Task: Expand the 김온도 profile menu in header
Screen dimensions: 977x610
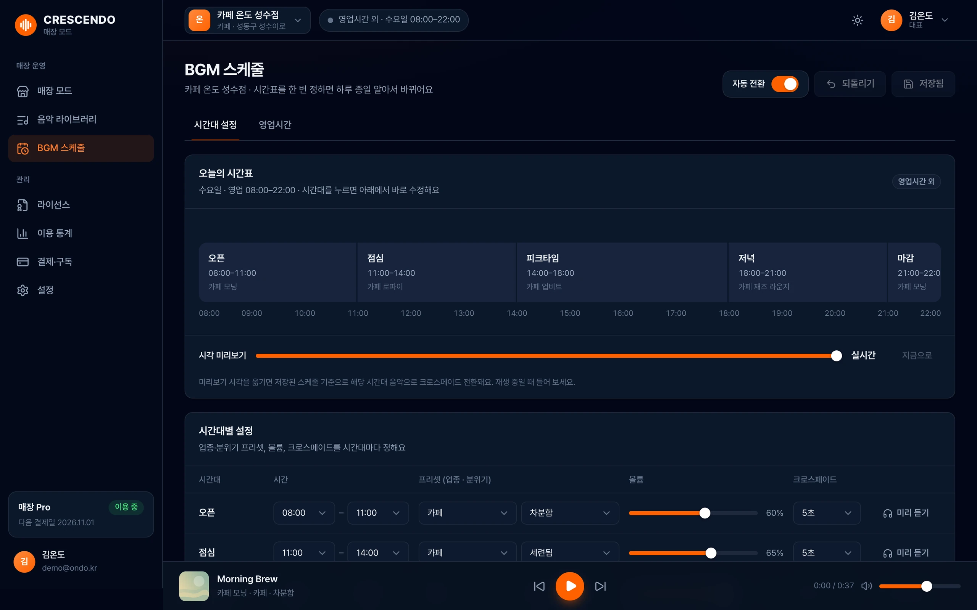Action: coord(915,20)
